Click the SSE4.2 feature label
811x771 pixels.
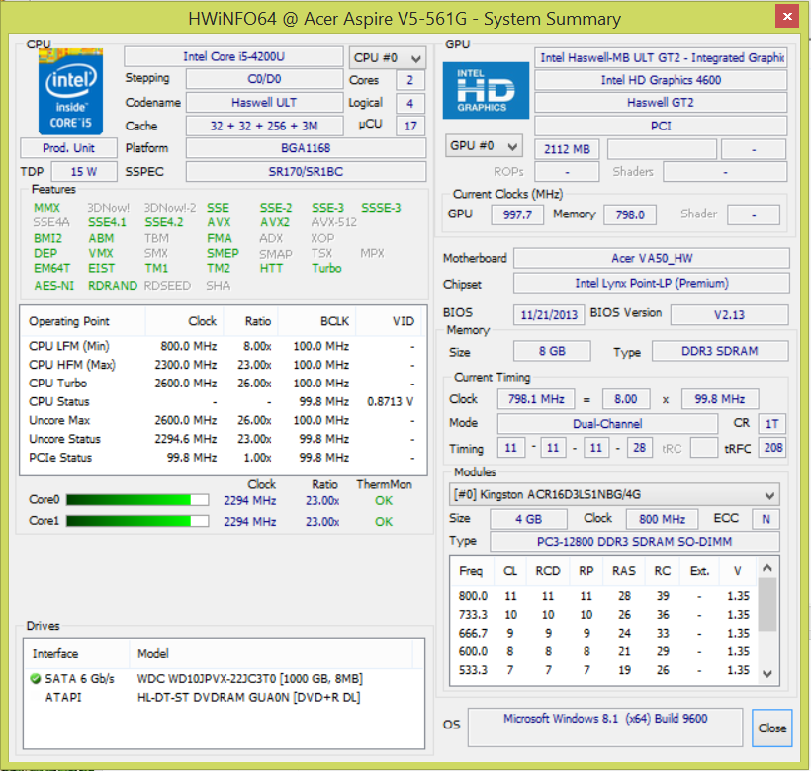click(x=163, y=222)
